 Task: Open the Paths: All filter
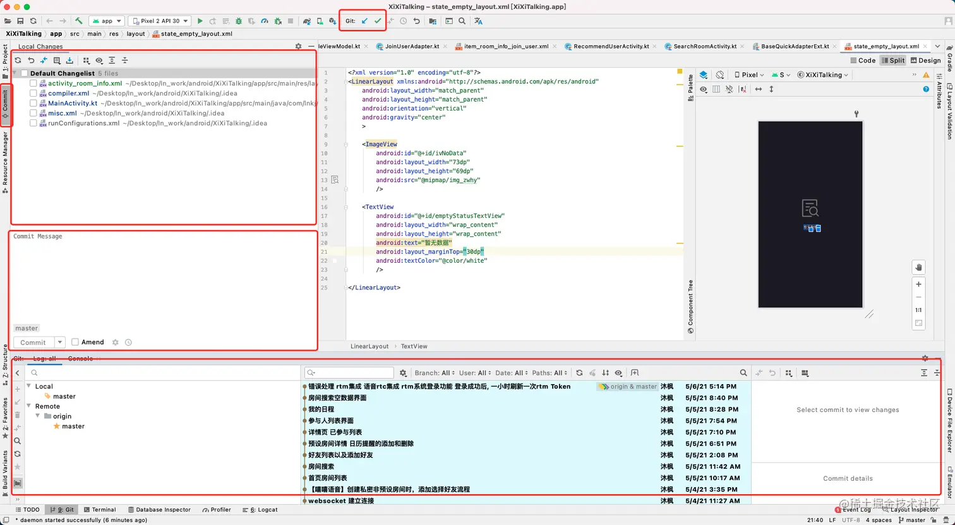pyautogui.click(x=550, y=373)
